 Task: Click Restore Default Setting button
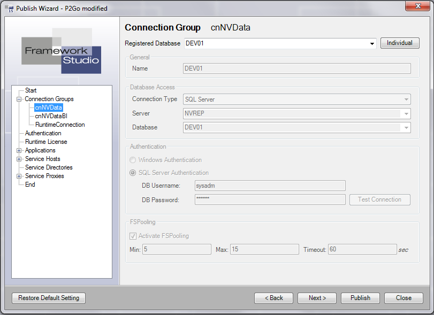(49, 298)
